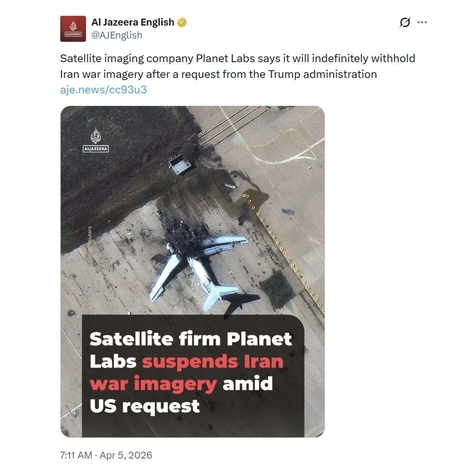Follow the aje.news/cc93u3 link
This screenshot has height=470, width=470.
[104, 90]
